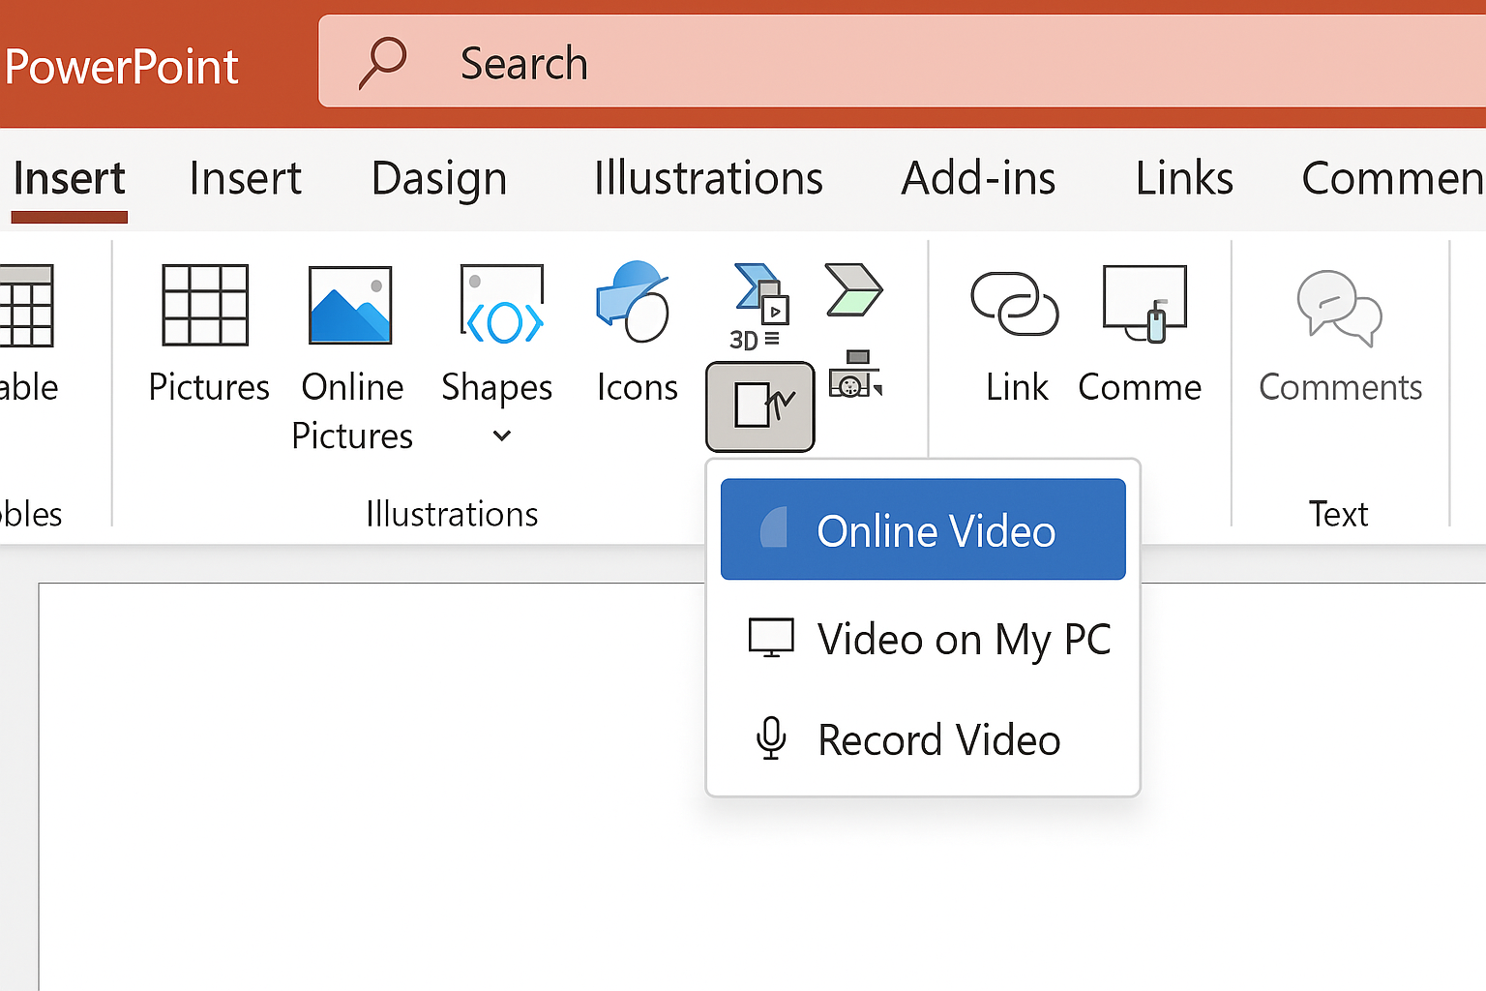Click the Online Pictures label text
This screenshot has height=991, width=1486.
352,411
